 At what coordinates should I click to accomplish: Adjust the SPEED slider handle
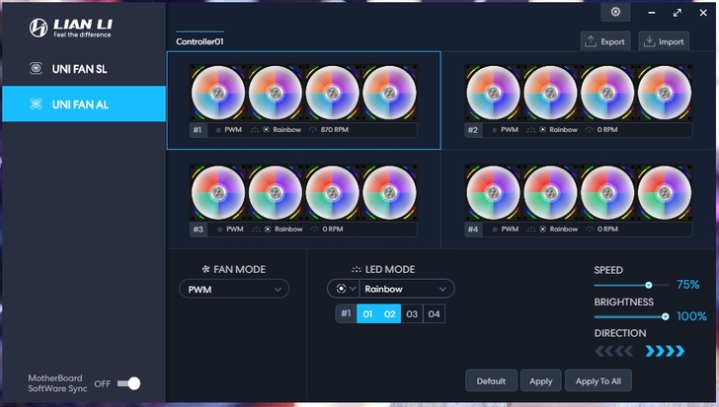pyautogui.click(x=648, y=285)
